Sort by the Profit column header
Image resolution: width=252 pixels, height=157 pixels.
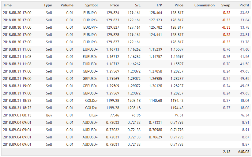(244, 5)
